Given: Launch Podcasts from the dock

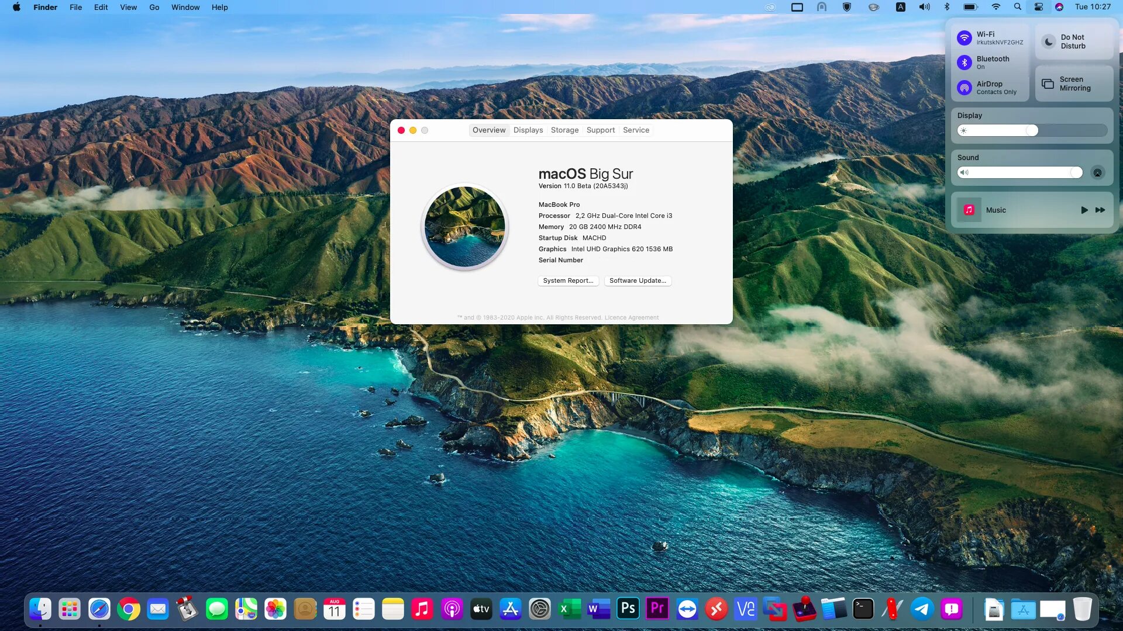Looking at the screenshot, I should [x=452, y=609].
